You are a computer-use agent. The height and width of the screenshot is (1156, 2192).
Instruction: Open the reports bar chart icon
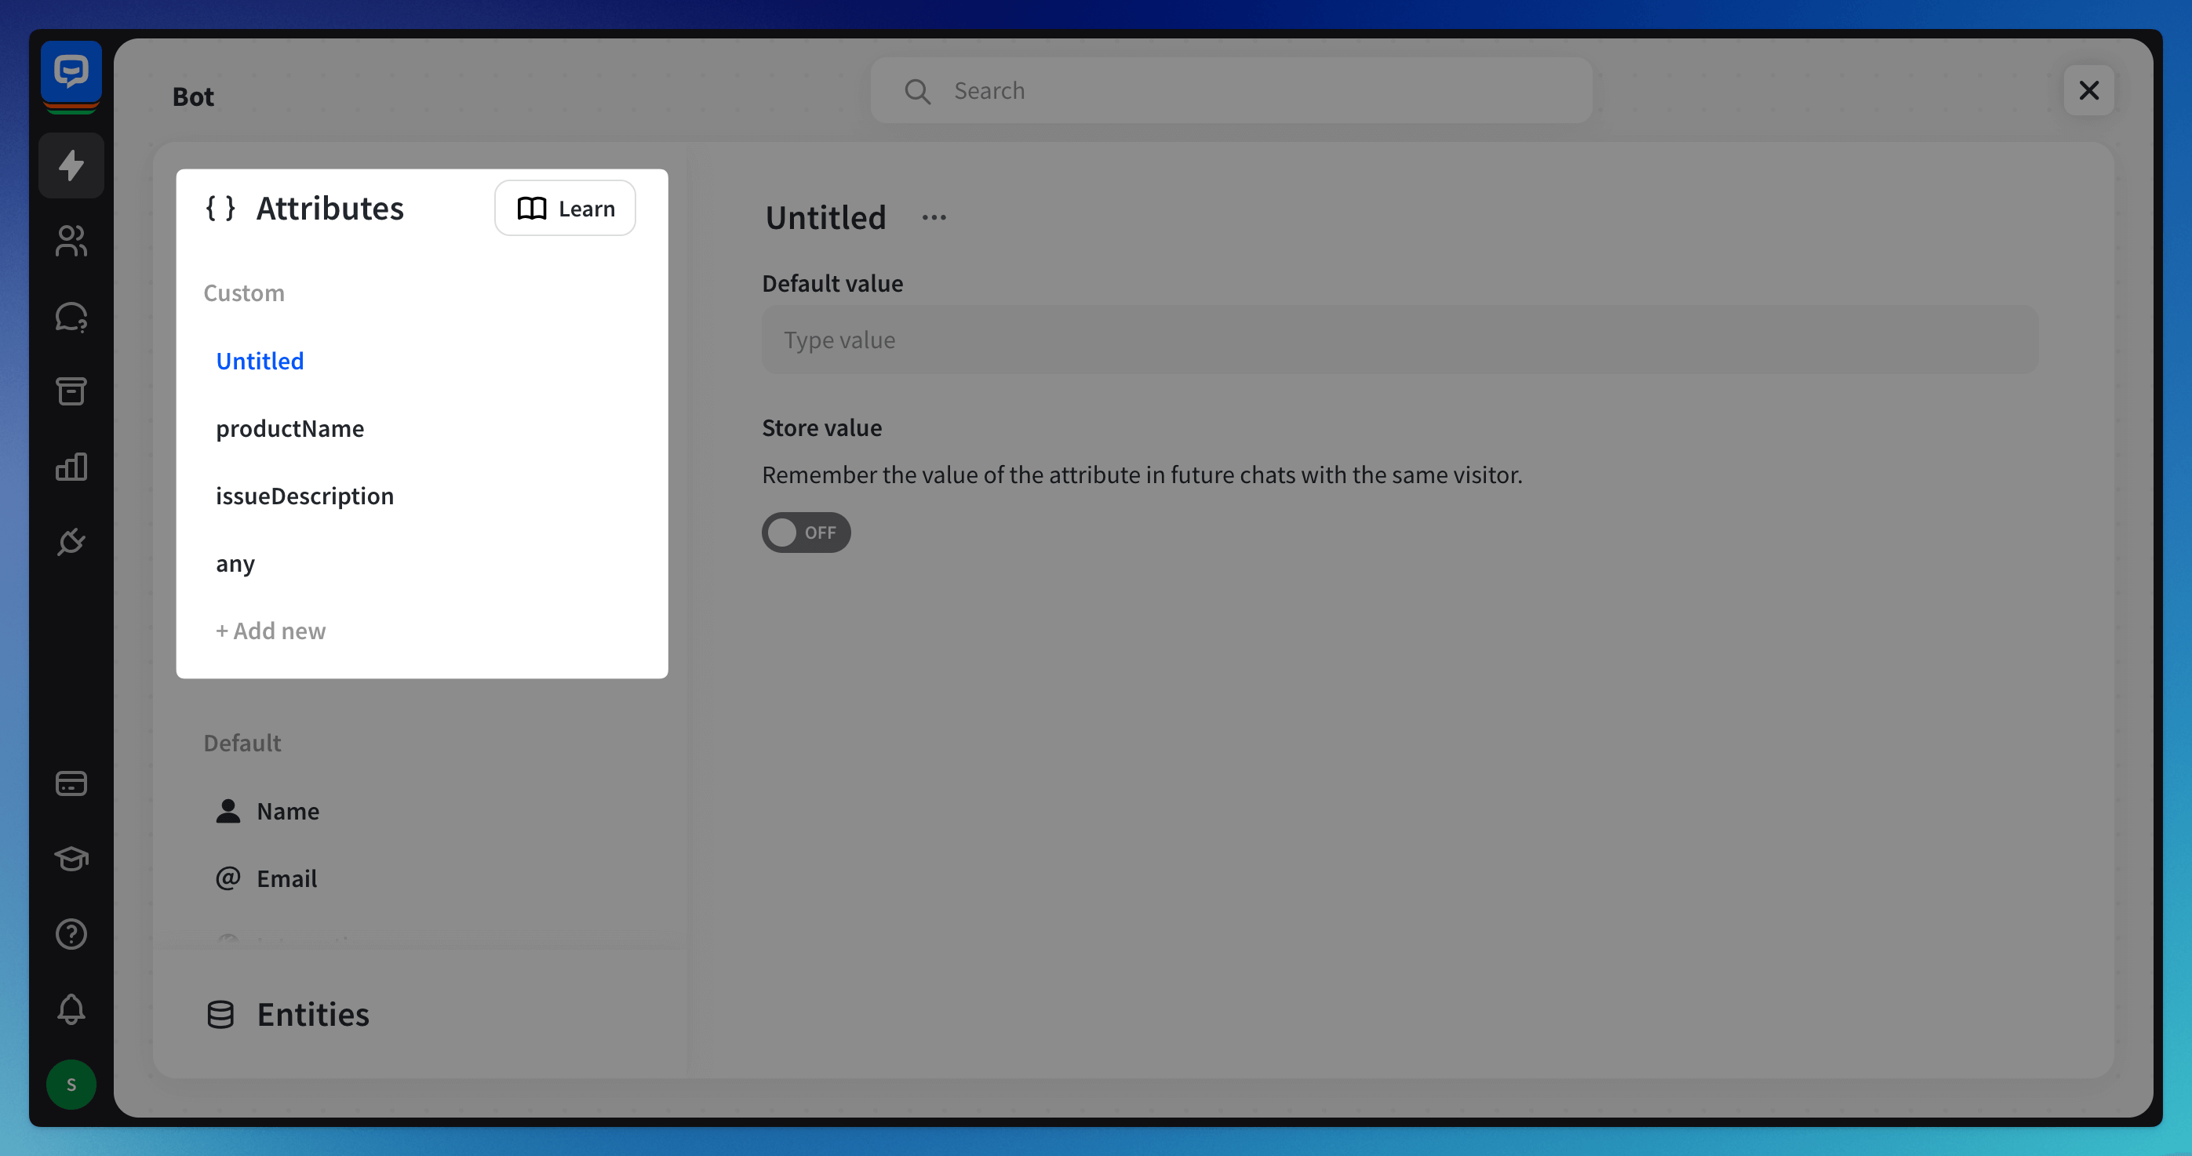(x=71, y=466)
